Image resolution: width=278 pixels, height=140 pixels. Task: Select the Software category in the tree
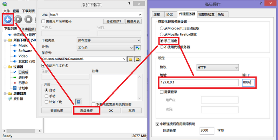click(x=25, y=51)
